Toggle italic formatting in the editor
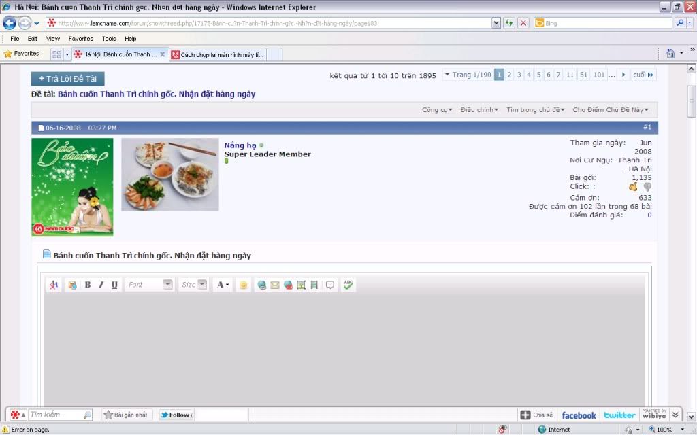 click(101, 285)
